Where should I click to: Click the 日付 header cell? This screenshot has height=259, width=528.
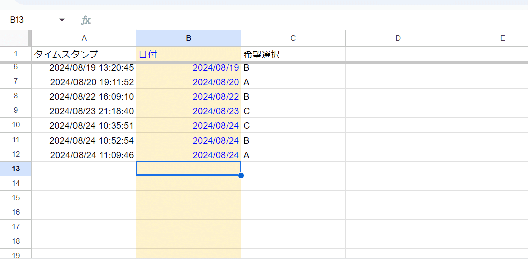point(189,54)
